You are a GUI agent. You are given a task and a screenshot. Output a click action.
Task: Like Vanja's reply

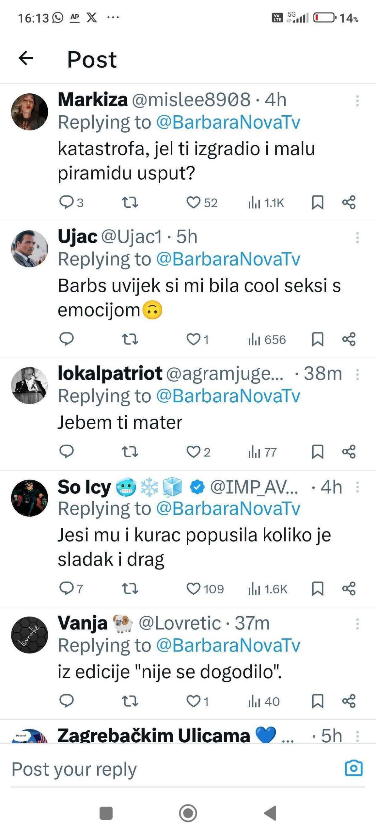193,701
